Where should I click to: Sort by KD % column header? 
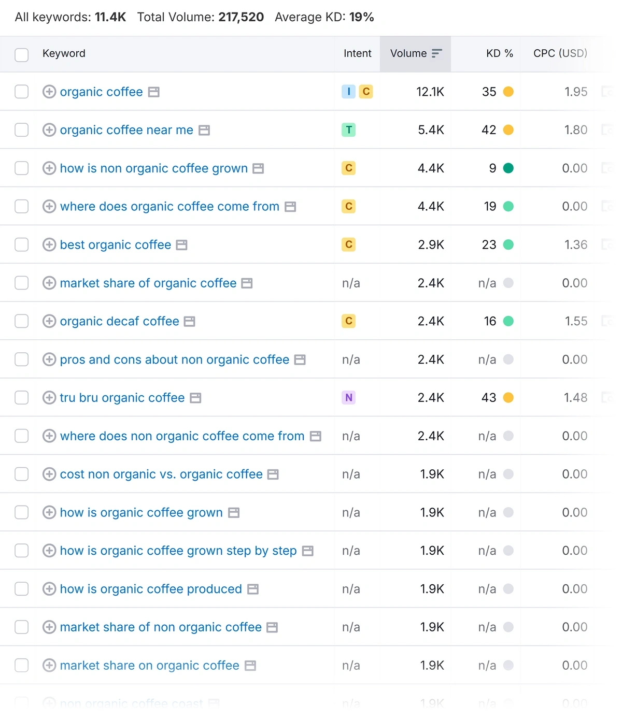500,53
